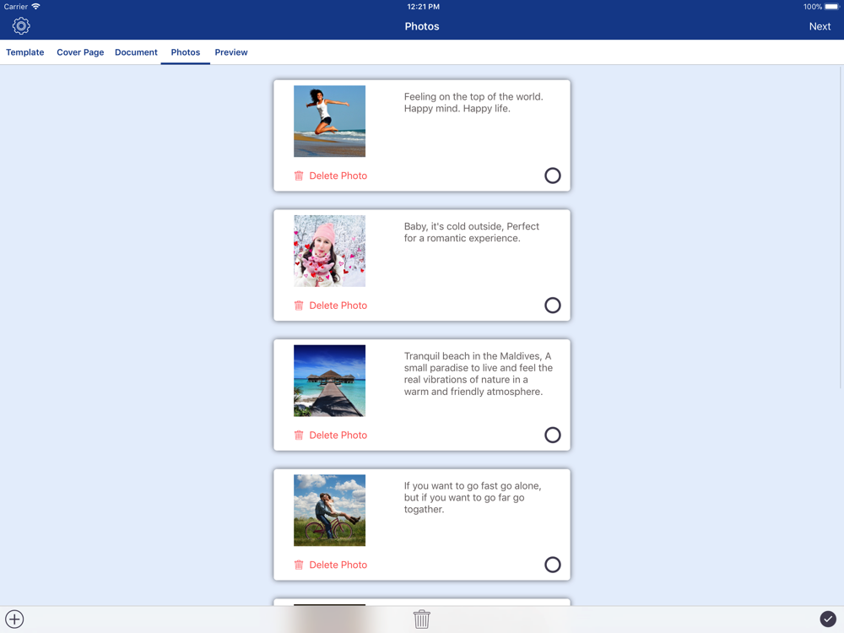Tap the Next button
Image resolution: width=844 pixels, height=633 pixels.
click(x=820, y=26)
